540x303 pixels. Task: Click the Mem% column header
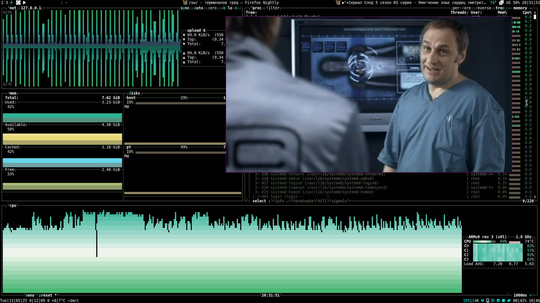(x=502, y=13)
